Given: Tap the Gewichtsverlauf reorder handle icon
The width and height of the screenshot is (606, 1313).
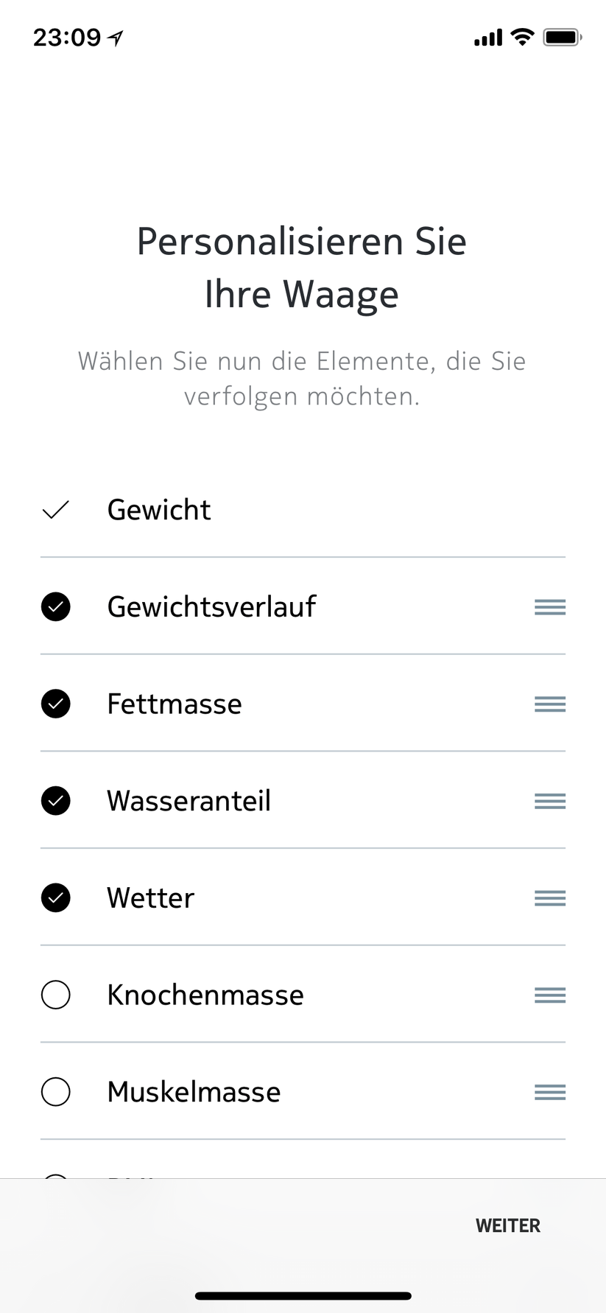Looking at the screenshot, I should [x=550, y=607].
